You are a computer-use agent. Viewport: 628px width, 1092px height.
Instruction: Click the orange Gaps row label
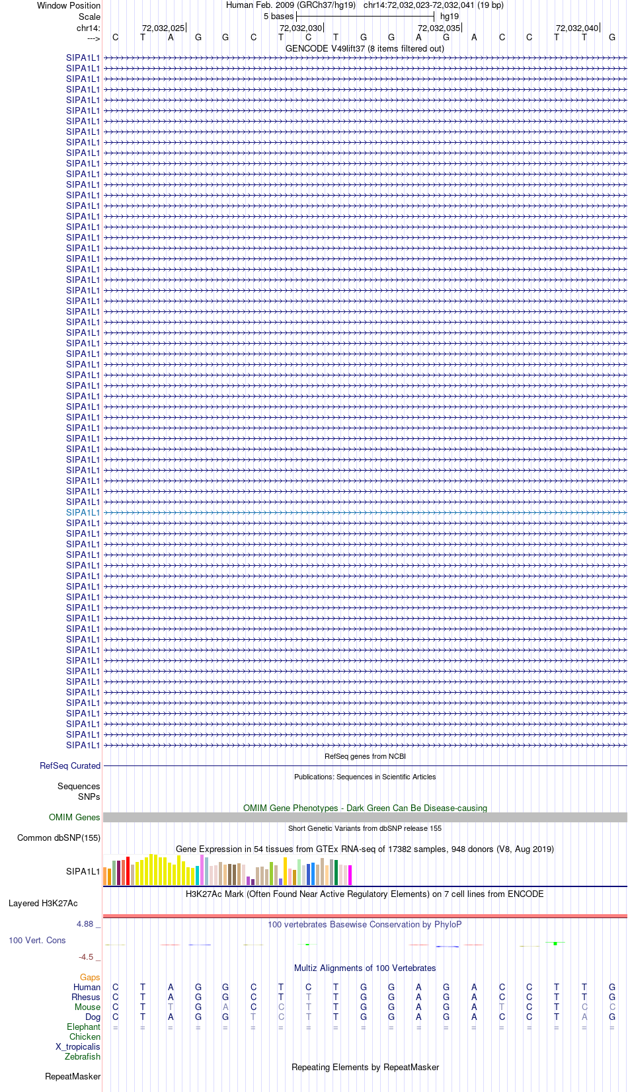pyautogui.click(x=90, y=977)
